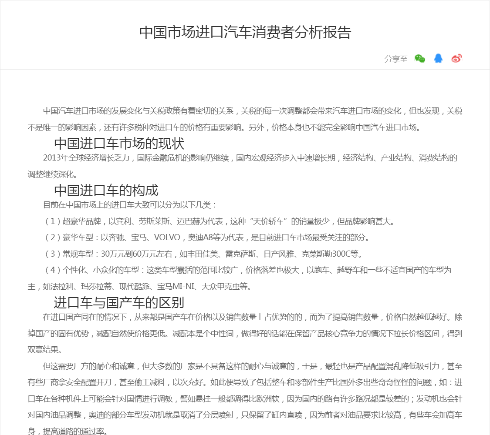Screen dimensions: 490x435
Task: Click the heading 进口车与国产车的区别
Action: [x=119, y=302]
